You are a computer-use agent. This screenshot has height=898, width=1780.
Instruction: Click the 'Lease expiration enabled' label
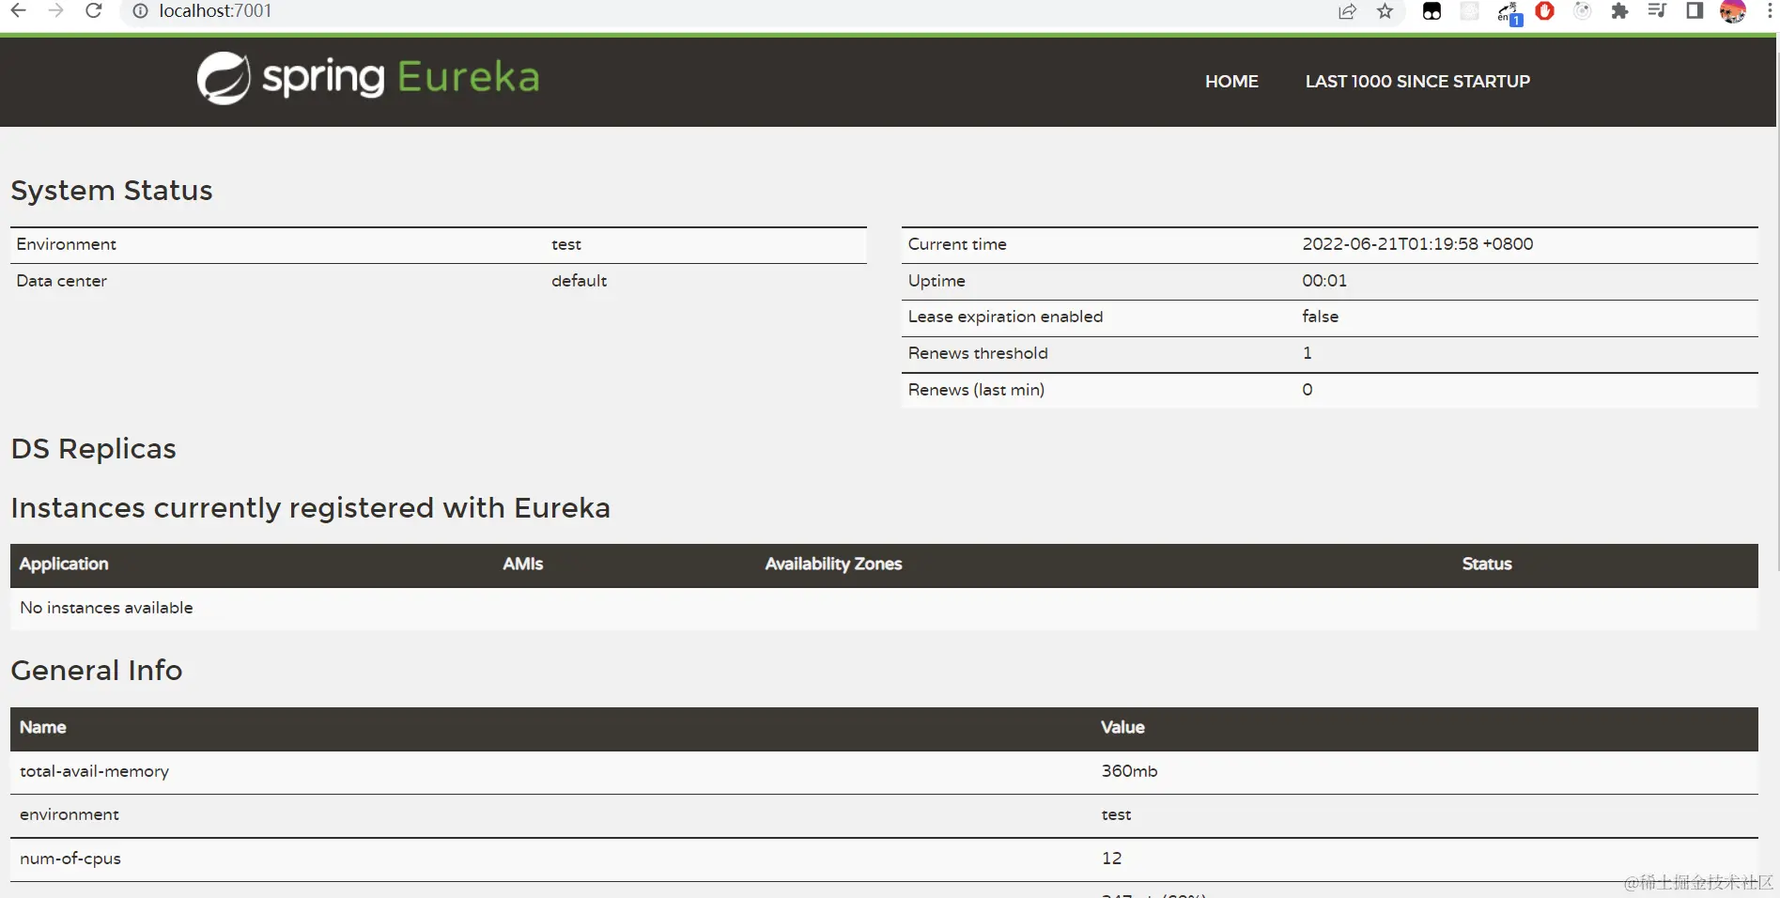[x=1005, y=317]
